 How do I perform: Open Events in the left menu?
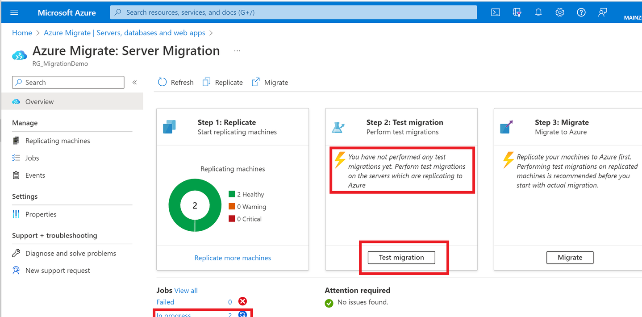click(35, 175)
